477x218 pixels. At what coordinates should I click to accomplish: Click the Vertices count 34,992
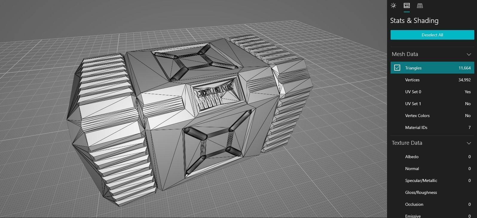pos(464,80)
